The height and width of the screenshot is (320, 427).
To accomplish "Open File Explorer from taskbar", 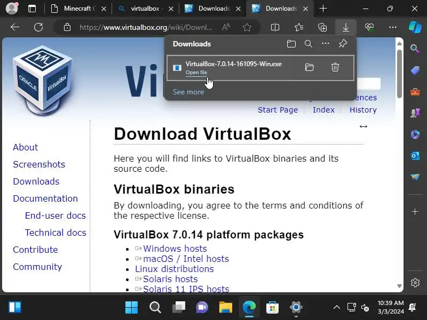I will coord(226,308).
